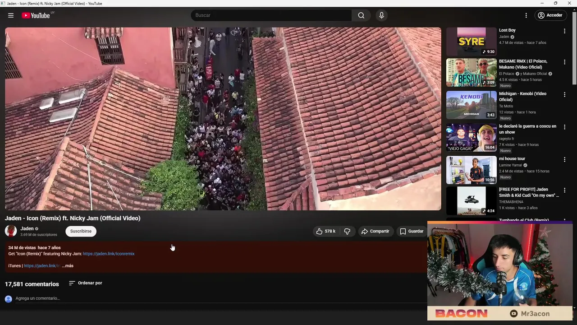This screenshot has width=577, height=325.
Task: Click the 3.69 M de suscriptores text
Action: [39, 235]
